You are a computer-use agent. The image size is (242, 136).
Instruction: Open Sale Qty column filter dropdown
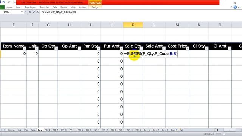(141, 48)
